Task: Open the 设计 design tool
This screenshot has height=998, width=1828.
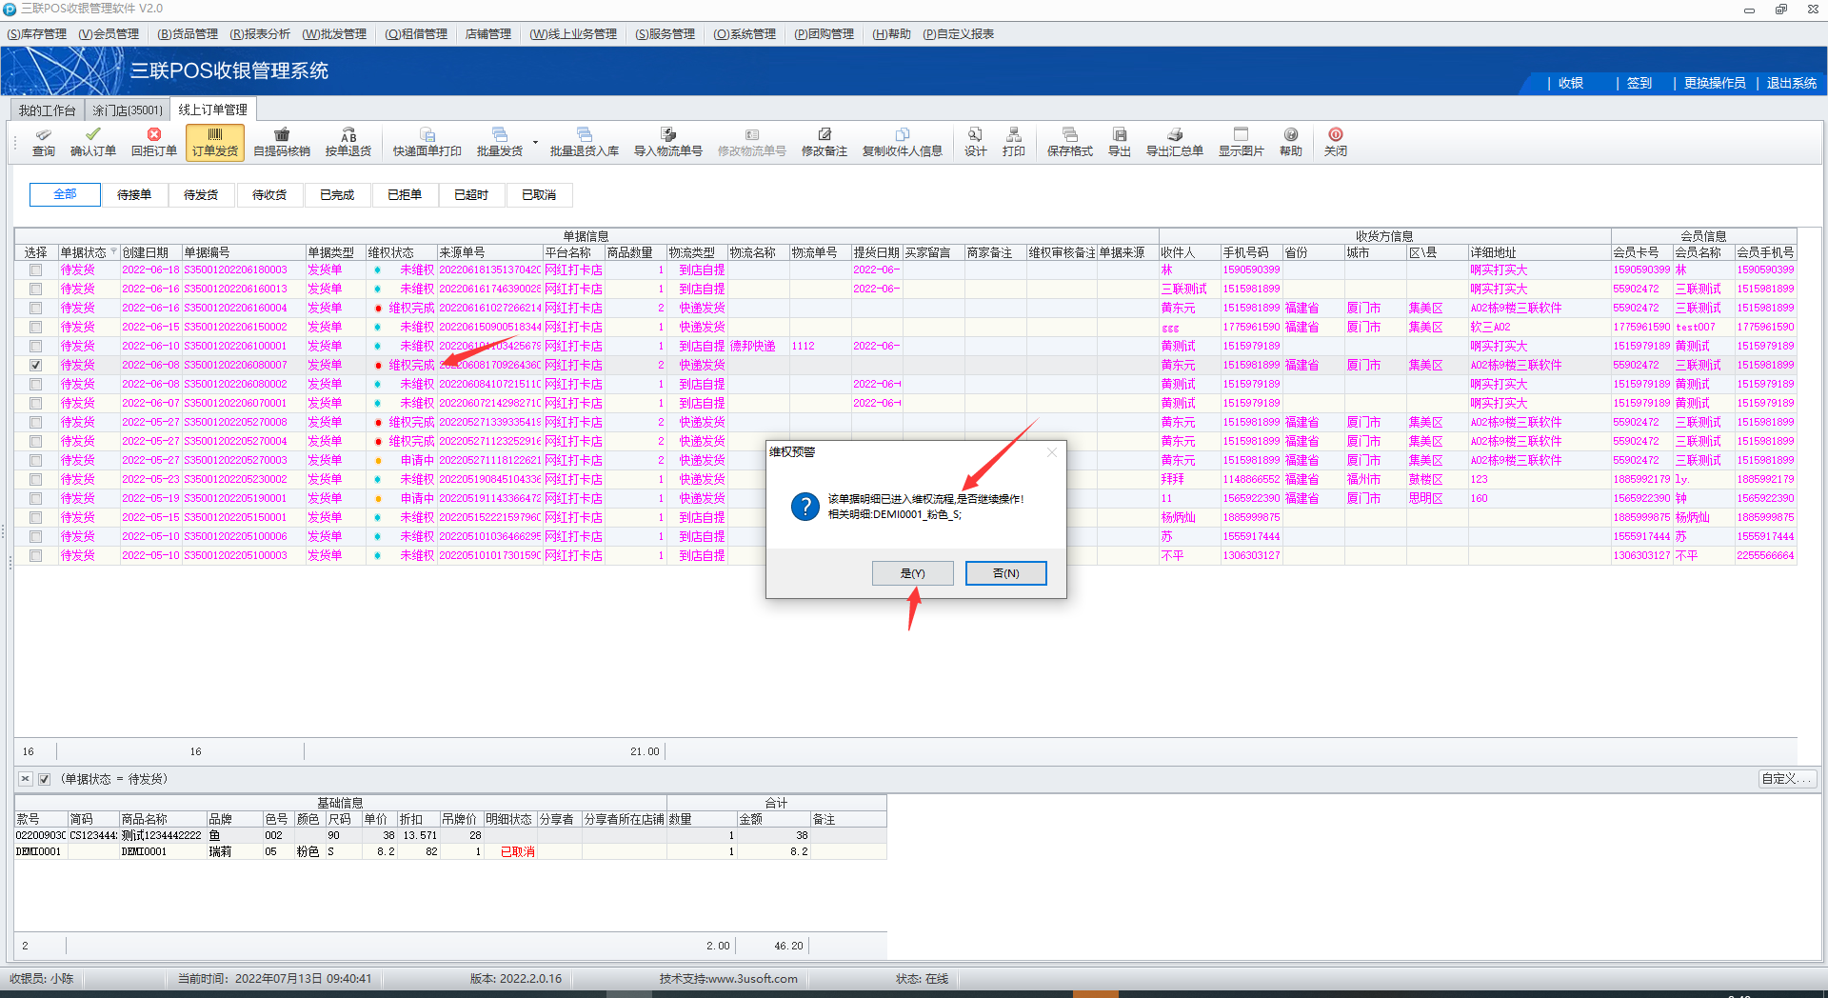Action: tap(975, 143)
